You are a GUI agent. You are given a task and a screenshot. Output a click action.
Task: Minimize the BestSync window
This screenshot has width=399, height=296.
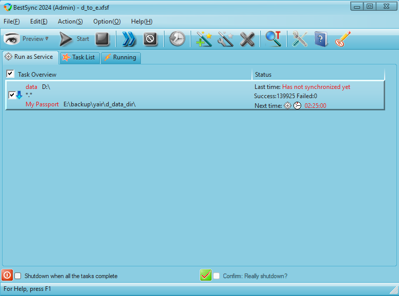pyautogui.click(x=357, y=7)
